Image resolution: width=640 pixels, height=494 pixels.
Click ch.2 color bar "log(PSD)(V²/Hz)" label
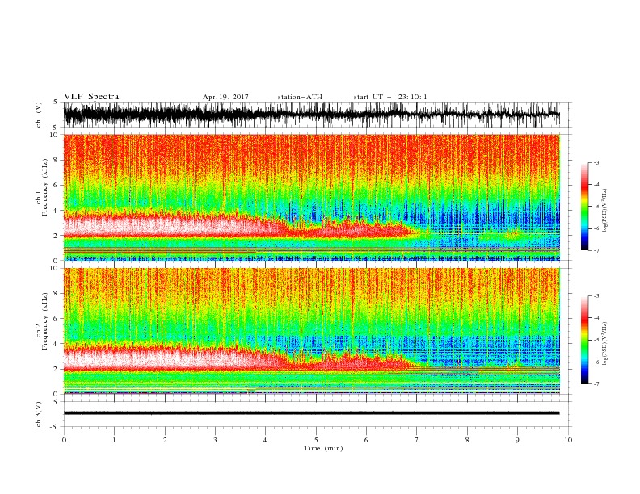604,343
